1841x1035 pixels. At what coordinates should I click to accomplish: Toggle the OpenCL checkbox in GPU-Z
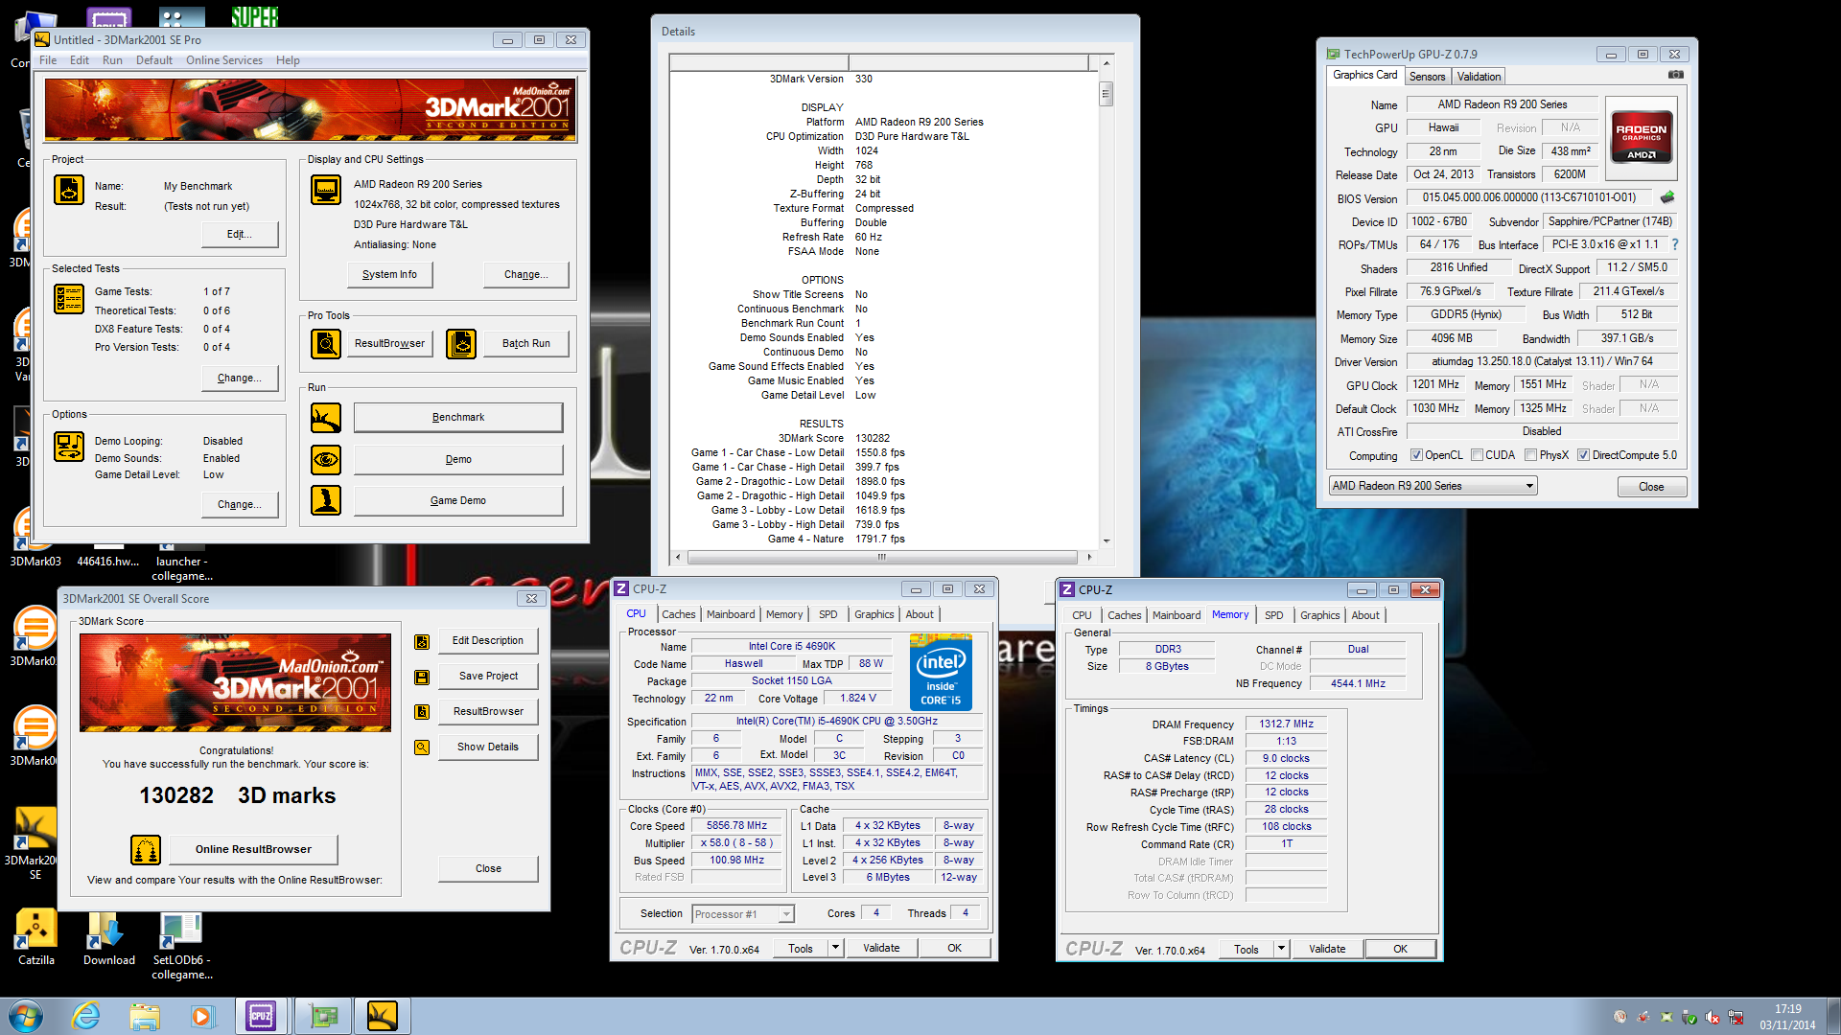coord(1416,455)
